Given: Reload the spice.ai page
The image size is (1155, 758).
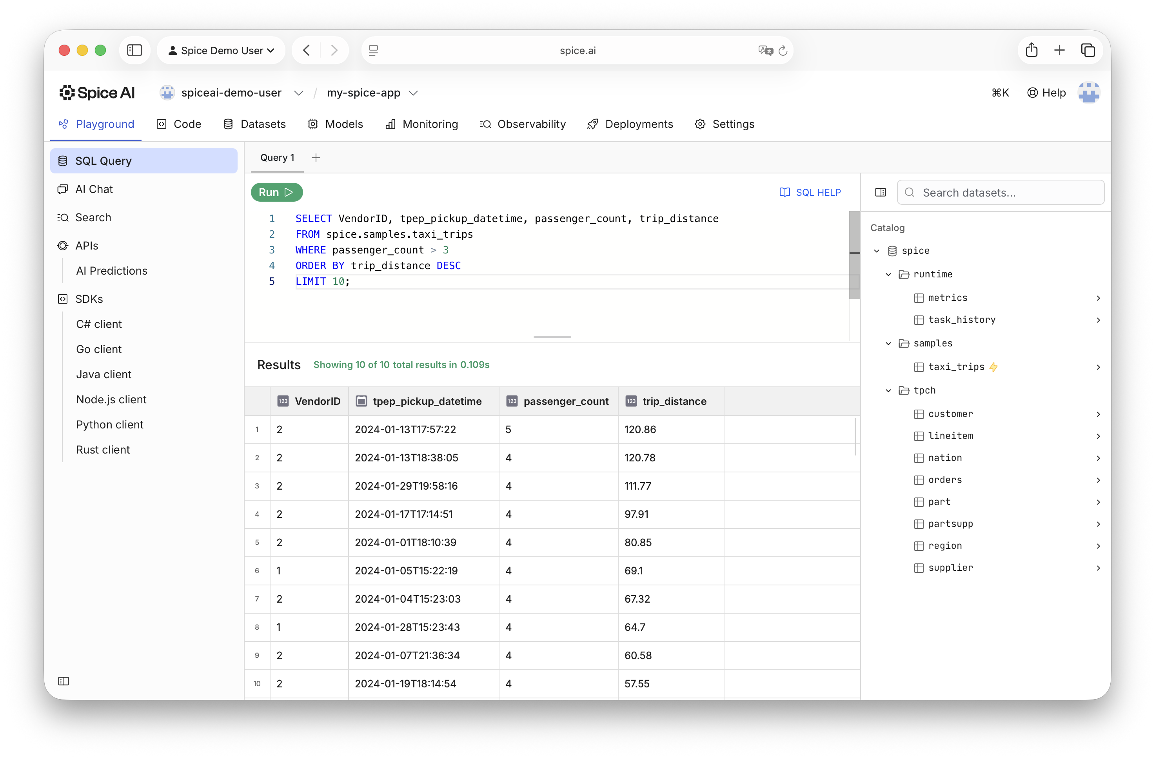Looking at the screenshot, I should click(x=783, y=51).
